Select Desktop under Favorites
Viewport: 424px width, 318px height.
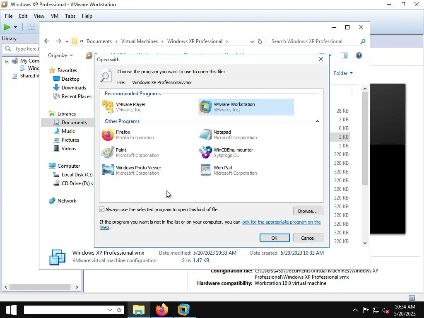coord(70,79)
